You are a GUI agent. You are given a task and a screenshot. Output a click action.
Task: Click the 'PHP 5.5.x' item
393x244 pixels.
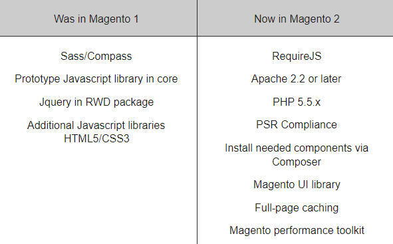click(297, 102)
